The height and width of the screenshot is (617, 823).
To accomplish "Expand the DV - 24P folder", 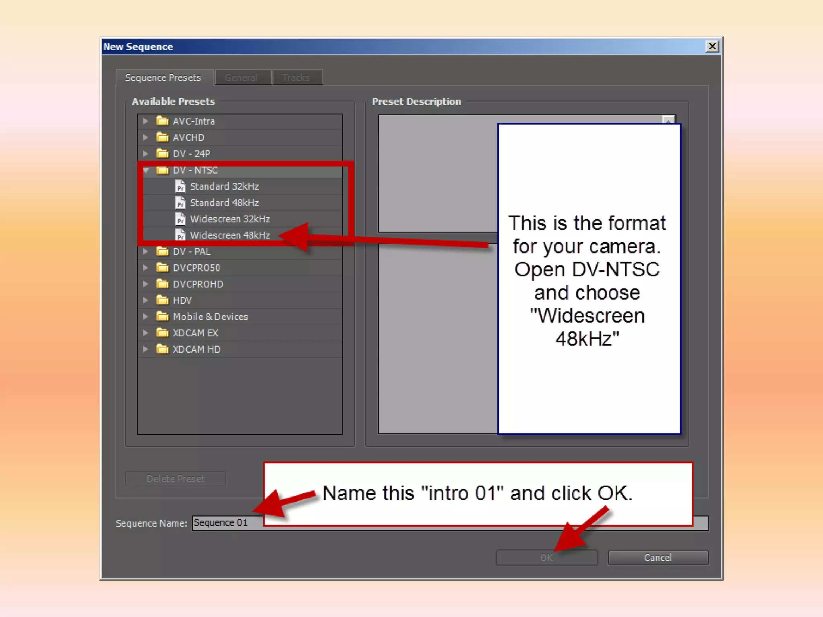I will pyautogui.click(x=145, y=154).
